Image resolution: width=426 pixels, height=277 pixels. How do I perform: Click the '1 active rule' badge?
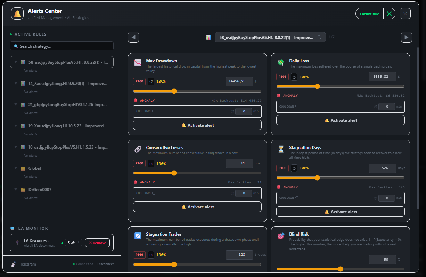coord(369,14)
